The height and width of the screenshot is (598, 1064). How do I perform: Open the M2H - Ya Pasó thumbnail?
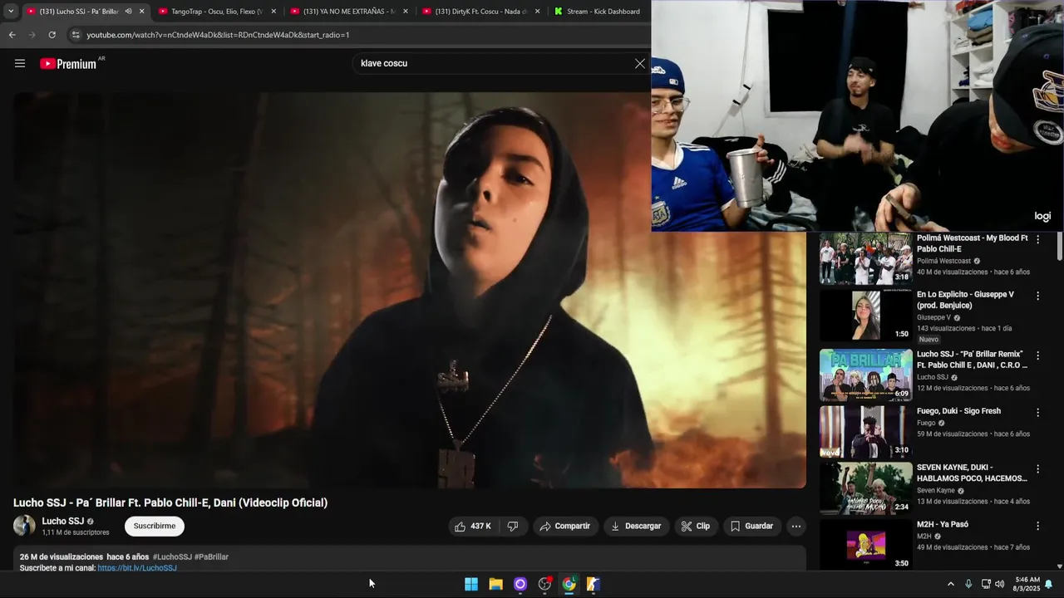(865, 544)
